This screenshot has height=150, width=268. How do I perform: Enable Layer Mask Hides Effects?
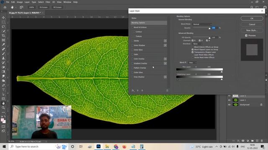(193, 55)
